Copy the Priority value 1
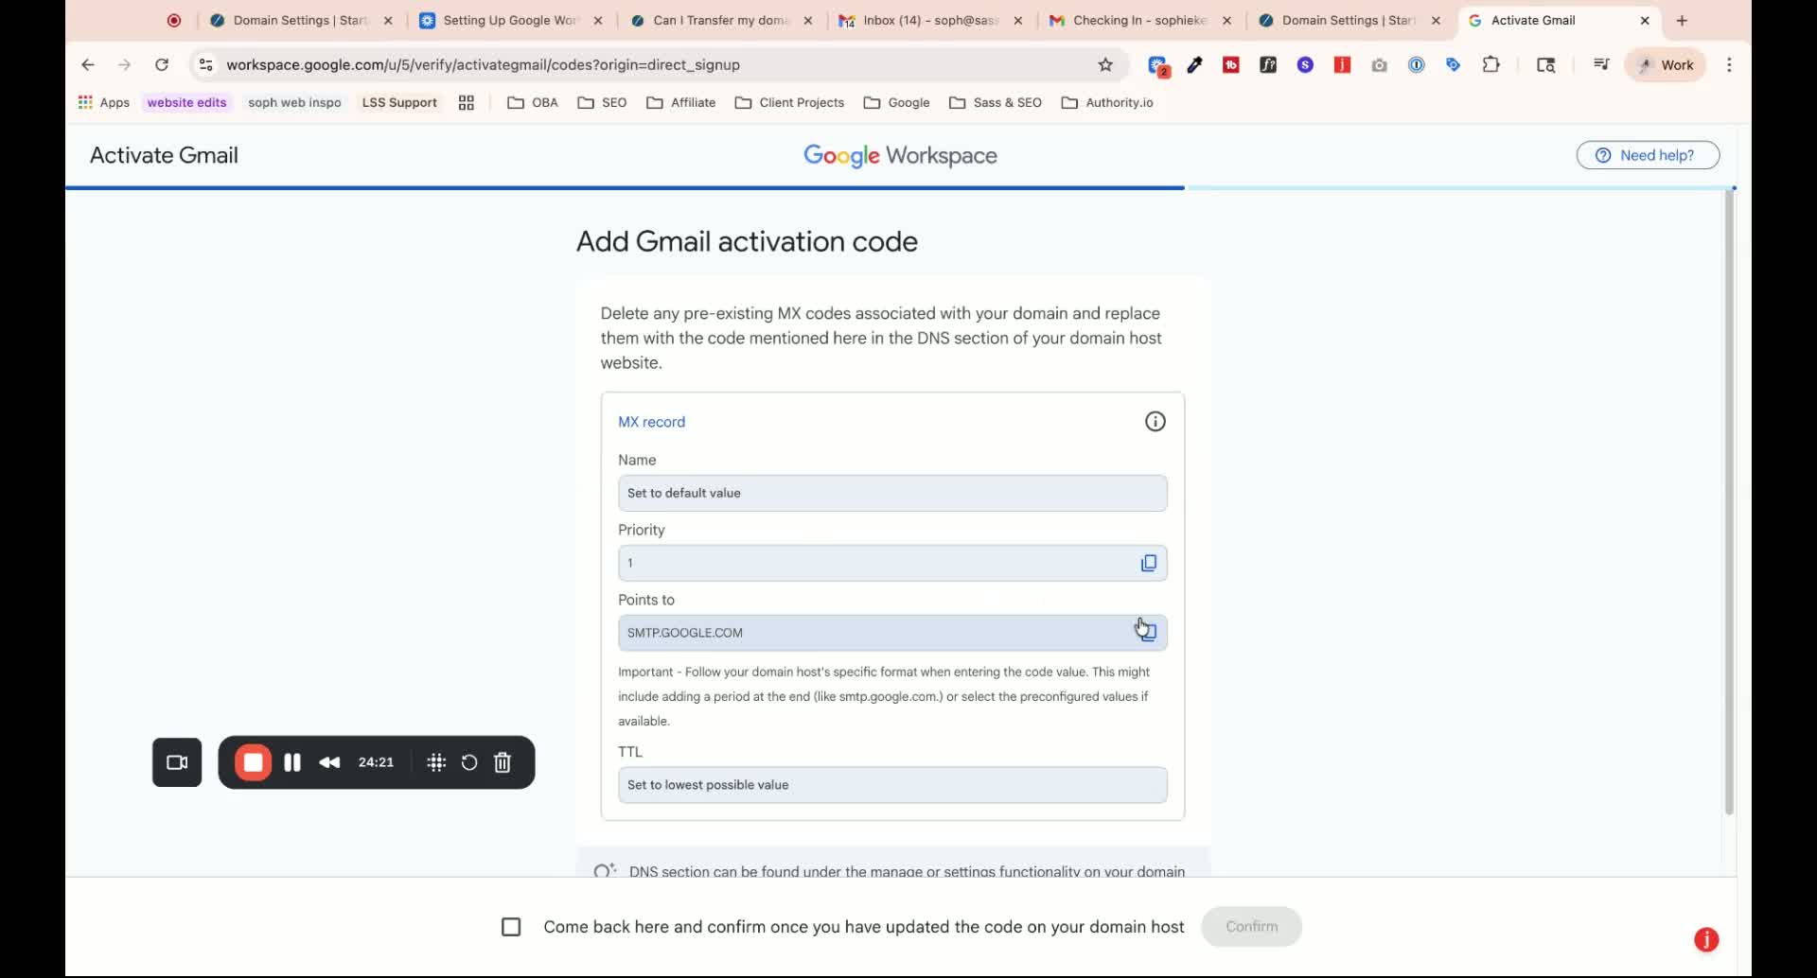 (x=1148, y=564)
